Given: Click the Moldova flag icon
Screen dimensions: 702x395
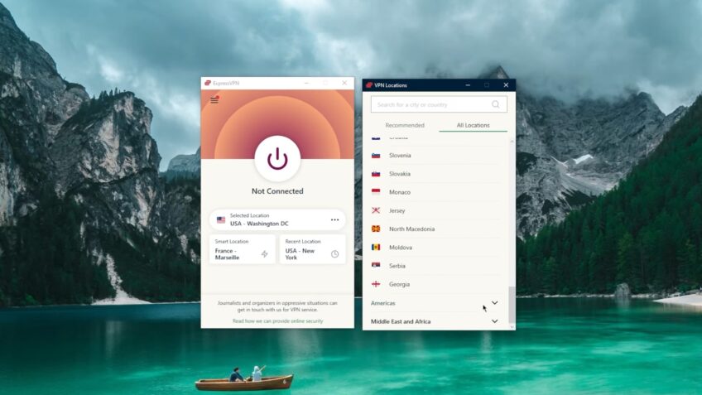Looking at the screenshot, I should (x=376, y=248).
